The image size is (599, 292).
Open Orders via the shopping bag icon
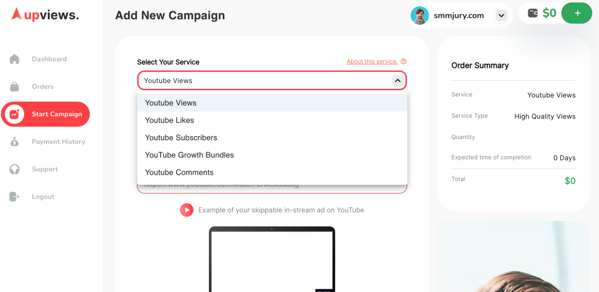[15, 86]
